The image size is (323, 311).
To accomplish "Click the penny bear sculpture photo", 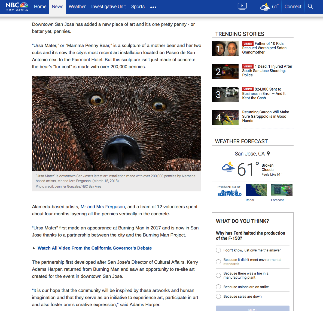I will point(116,123).
